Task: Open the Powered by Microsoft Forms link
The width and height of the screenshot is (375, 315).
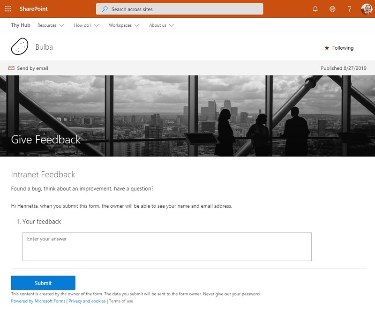Action: 38,301
